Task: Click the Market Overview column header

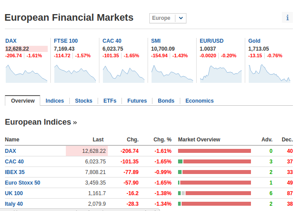Action: click(199, 140)
